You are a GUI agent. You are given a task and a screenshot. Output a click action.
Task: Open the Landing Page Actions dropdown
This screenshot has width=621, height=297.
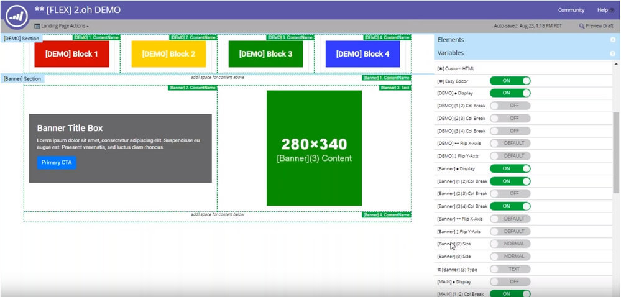pos(62,26)
